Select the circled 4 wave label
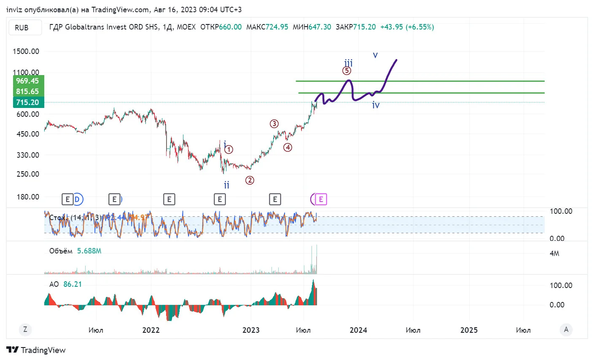 [288, 147]
